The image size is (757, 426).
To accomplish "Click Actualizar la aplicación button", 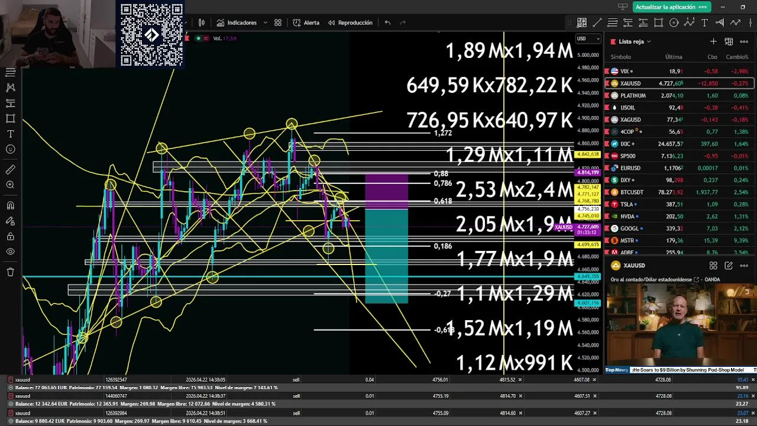I will click(671, 7).
